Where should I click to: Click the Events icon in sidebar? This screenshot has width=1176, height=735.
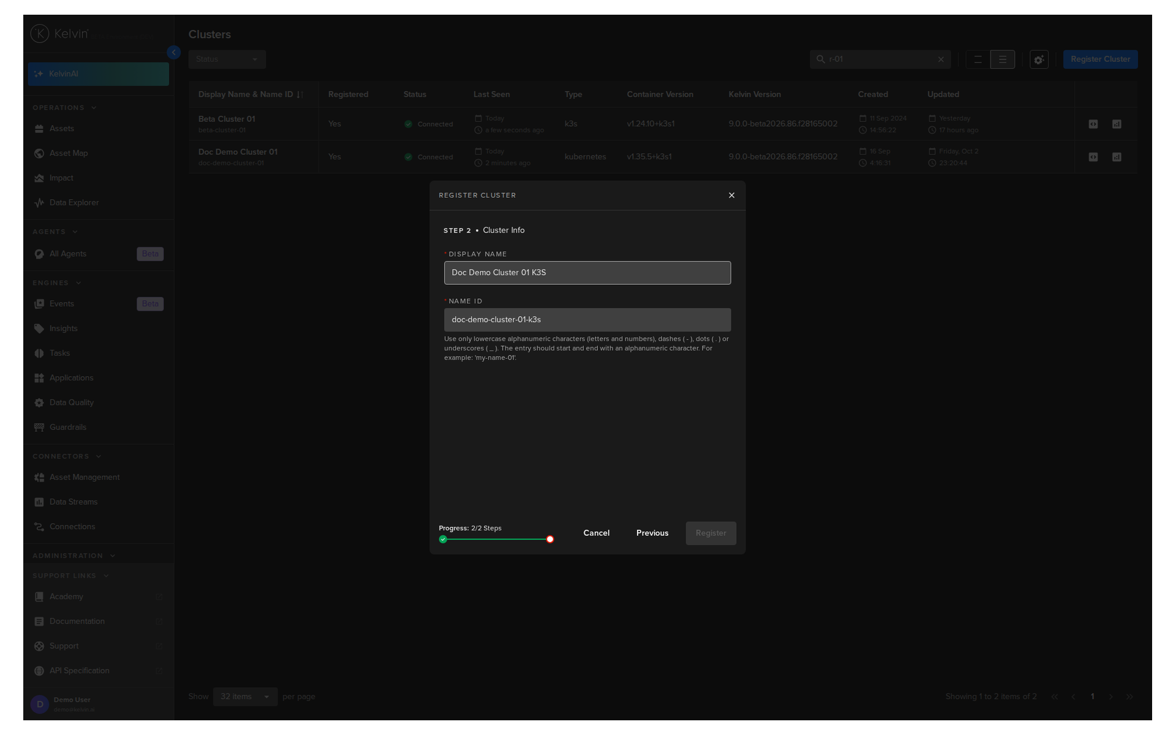point(39,304)
